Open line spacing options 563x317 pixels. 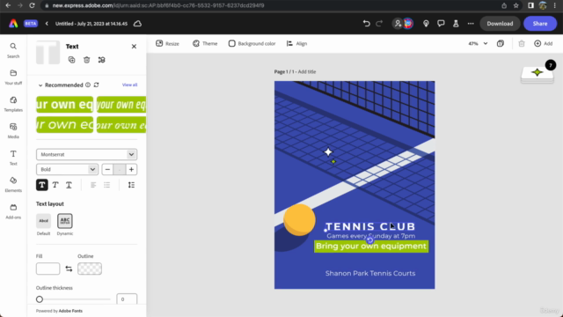131,185
